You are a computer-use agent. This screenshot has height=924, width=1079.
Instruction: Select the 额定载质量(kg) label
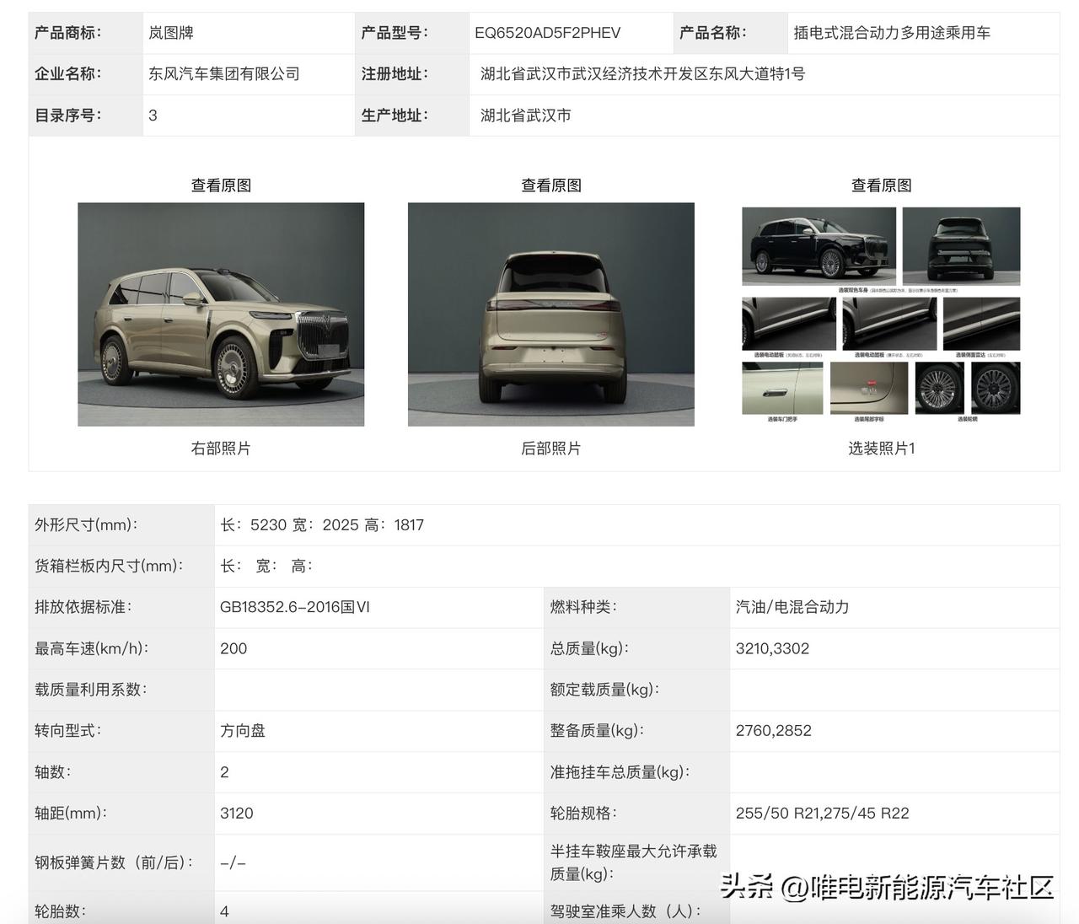[604, 690]
